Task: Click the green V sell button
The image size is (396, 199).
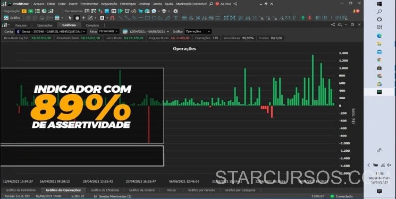Action: pyautogui.click(x=30, y=11)
